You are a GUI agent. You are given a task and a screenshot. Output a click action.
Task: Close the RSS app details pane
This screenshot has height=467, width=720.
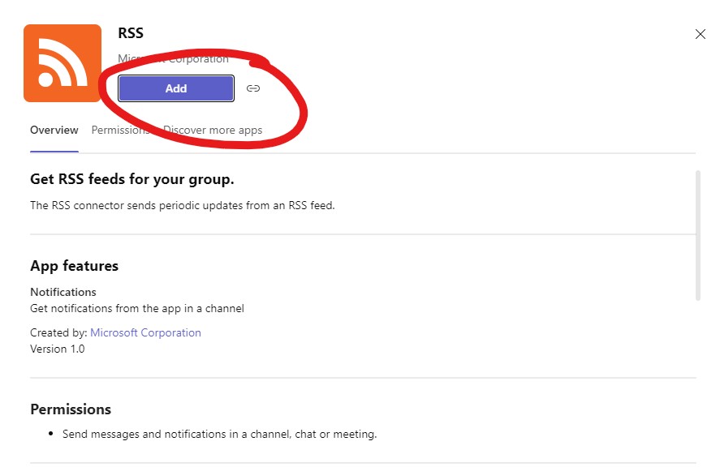click(x=700, y=34)
